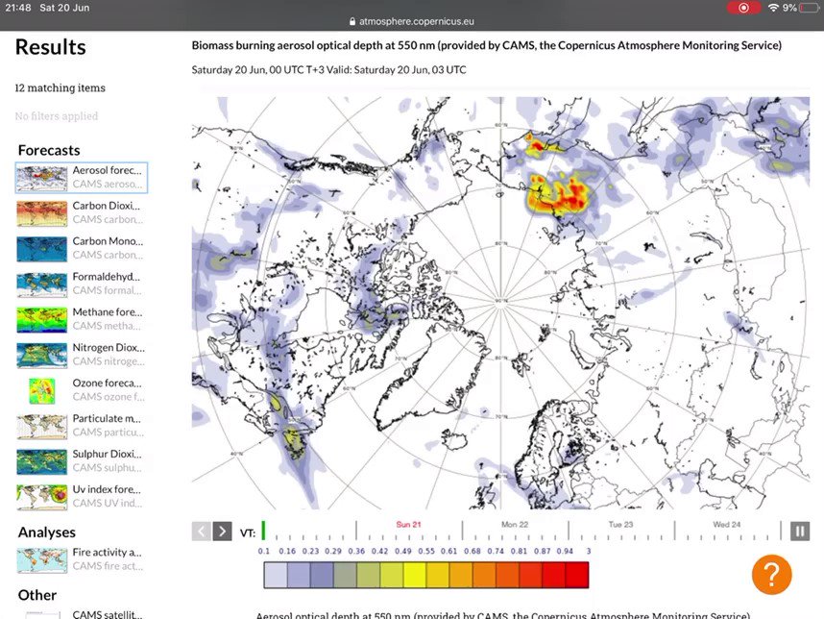Open the Fire activity analysis thumbnail

pos(42,560)
